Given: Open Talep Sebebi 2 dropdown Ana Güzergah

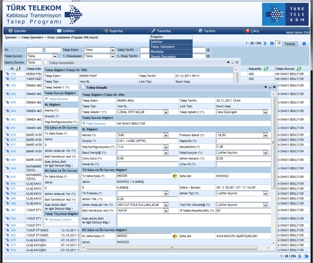Looking at the screenshot, I should click(x=265, y=113).
